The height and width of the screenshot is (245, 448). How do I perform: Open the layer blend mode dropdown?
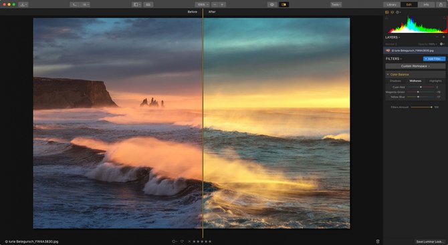click(391, 44)
